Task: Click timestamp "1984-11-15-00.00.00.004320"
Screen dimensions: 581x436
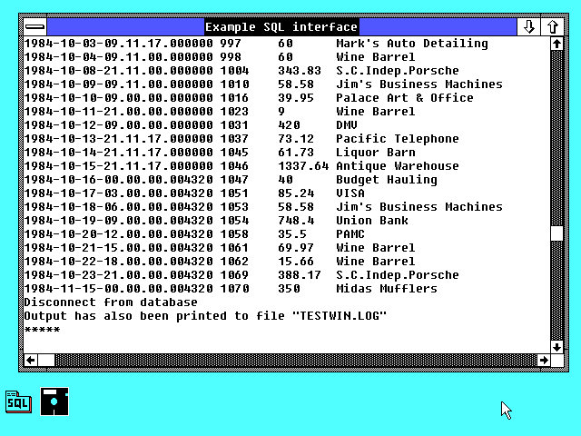Action: click(x=118, y=289)
